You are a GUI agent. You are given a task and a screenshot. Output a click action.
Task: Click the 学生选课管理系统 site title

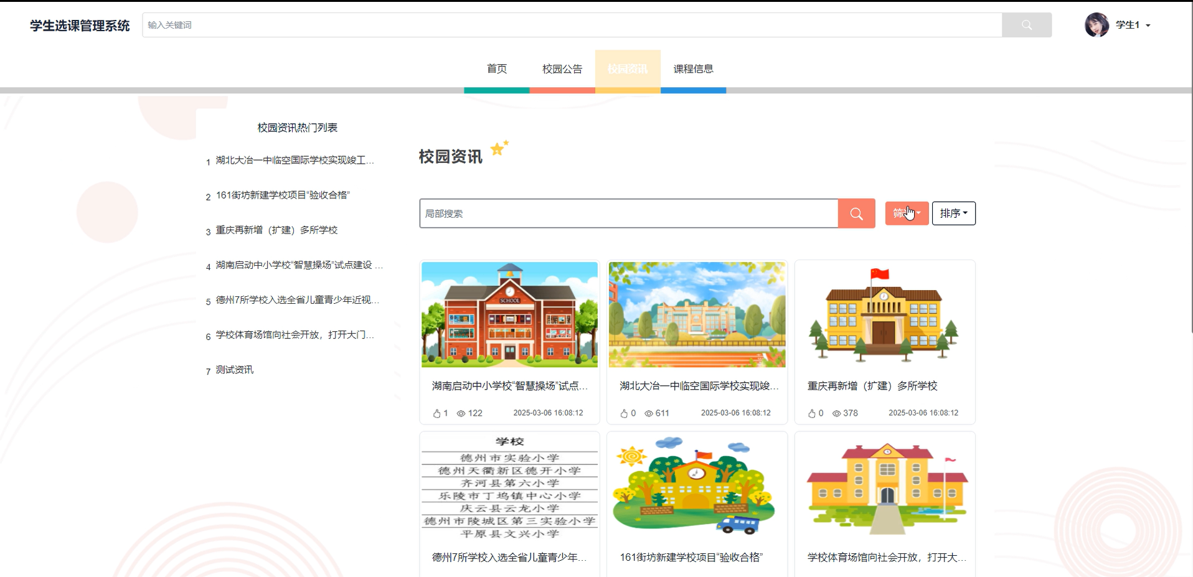pyautogui.click(x=80, y=26)
